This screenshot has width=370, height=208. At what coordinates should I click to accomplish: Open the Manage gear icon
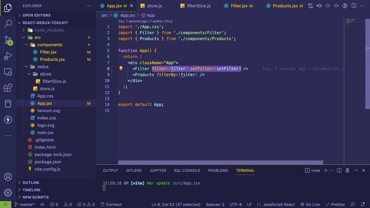point(8,192)
